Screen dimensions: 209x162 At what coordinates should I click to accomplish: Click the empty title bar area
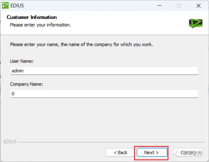pos(90,6)
